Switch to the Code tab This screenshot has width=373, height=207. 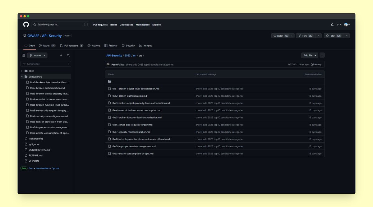click(30, 46)
